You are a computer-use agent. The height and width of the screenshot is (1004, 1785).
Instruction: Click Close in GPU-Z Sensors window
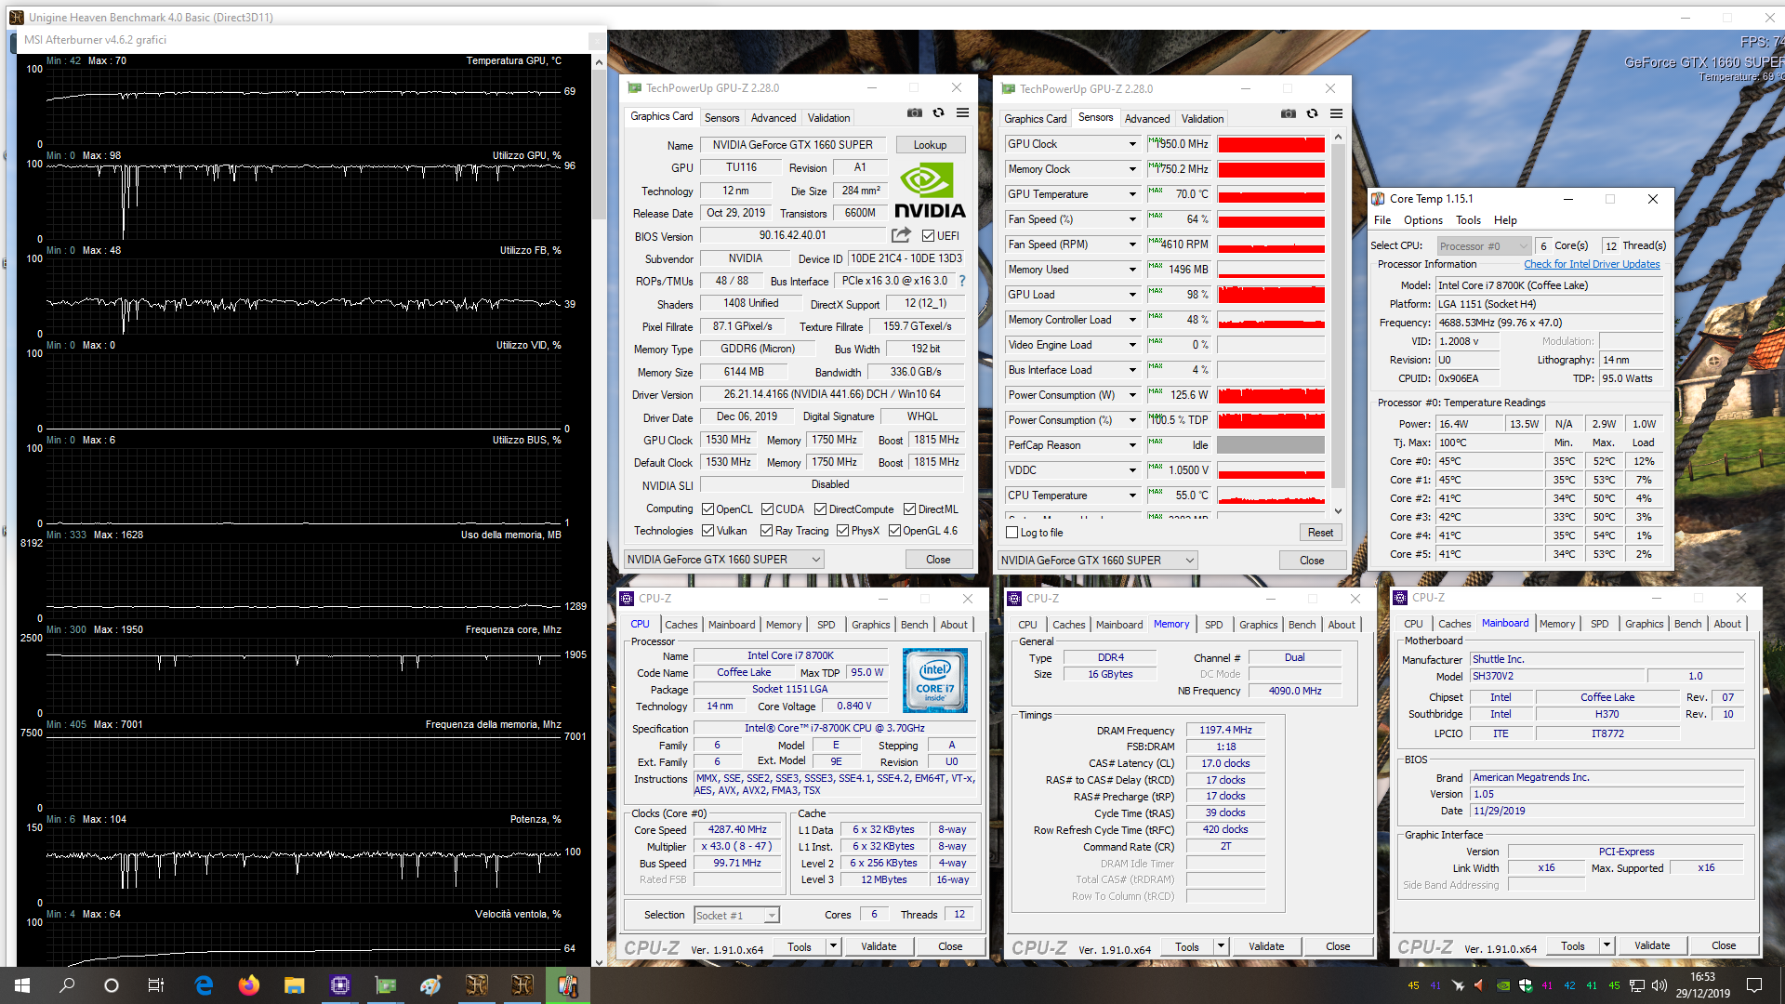[1312, 561]
